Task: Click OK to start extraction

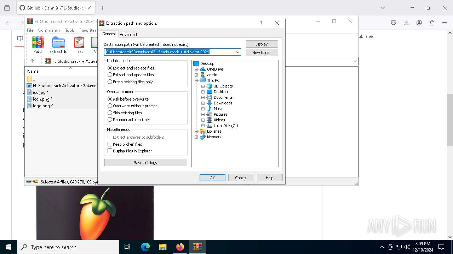Action: (x=212, y=178)
